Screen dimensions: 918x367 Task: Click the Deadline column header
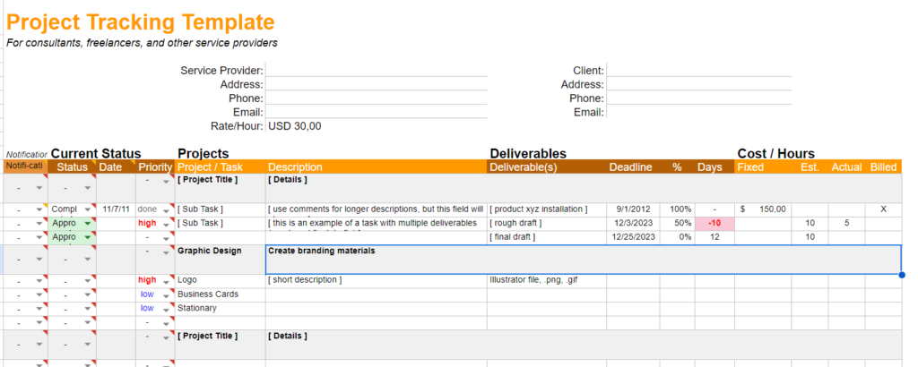[x=630, y=166]
